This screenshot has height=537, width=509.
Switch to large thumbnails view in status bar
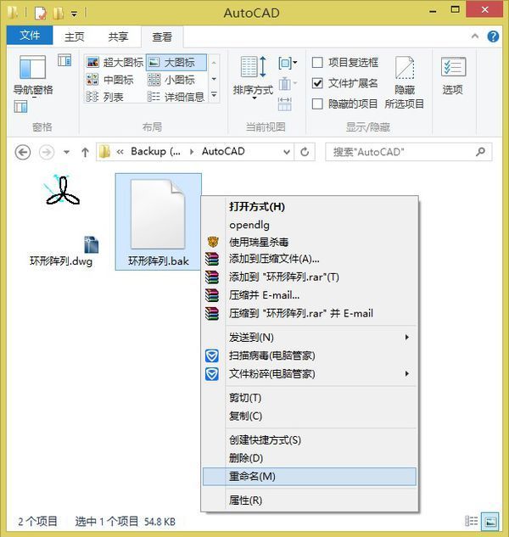[490, 521]
